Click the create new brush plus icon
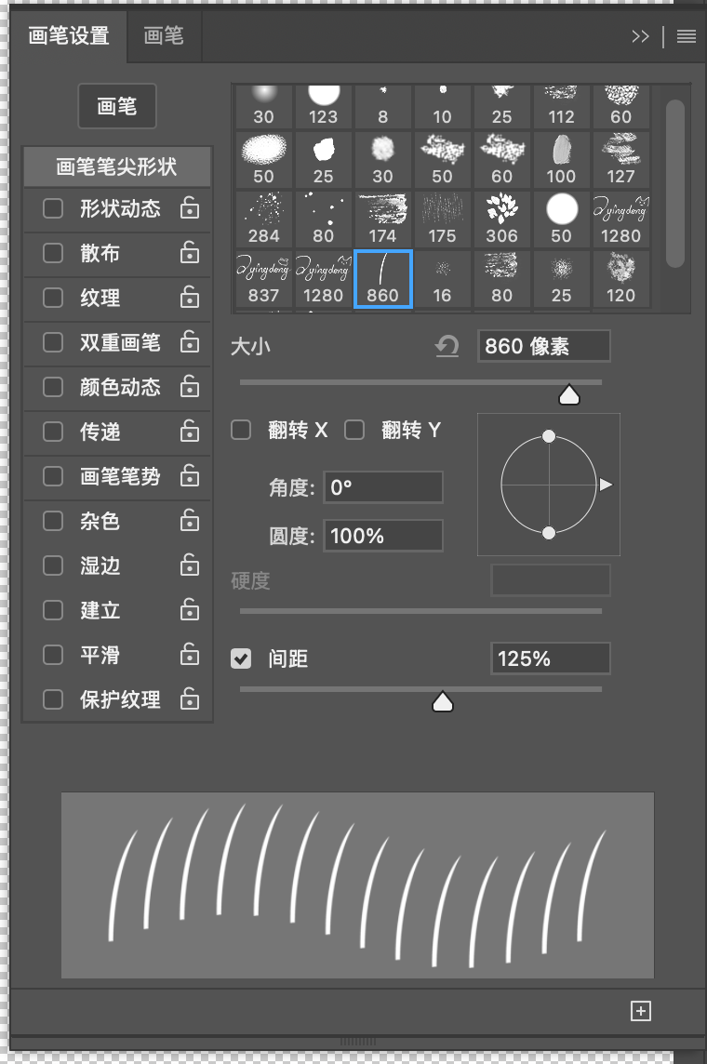This screenshot has width=707, height=1064. point(640,1011)
